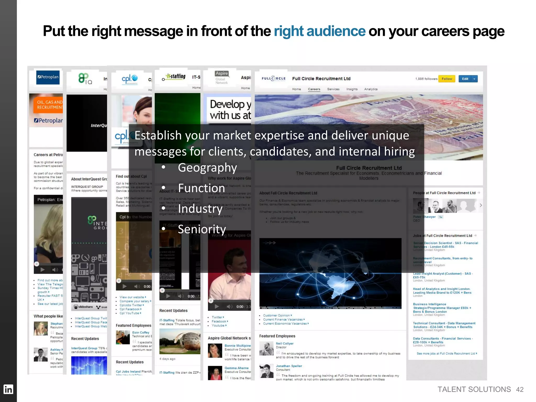Open Data Consultants Financial Services job
Image resolution: width=536 pixels, height=402 pixels.
[x=443, y=340]
